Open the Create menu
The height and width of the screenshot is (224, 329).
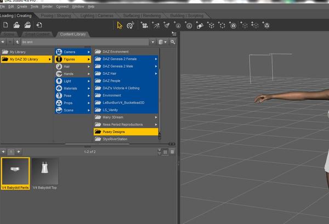(x=22, y=7)
